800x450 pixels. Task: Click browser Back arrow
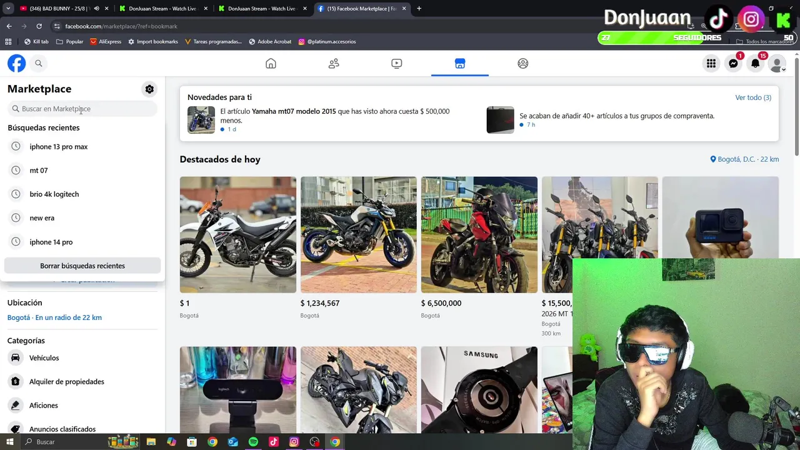(9, 26)
